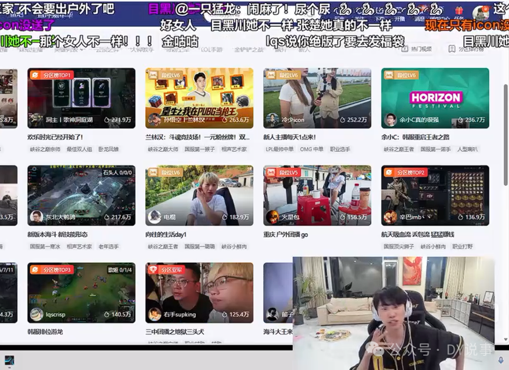509x370 pixels.
Task: Click the 分区榜TOP3 badge on lqscrisp card
Action: (51, 270)
